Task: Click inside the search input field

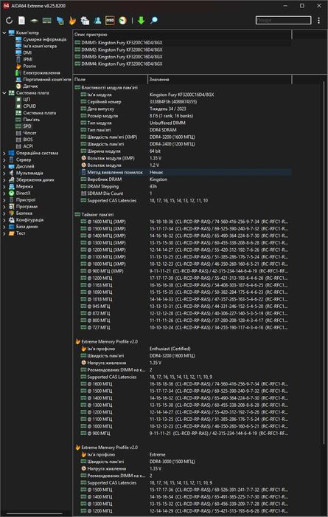Action: [x=283, y=21]
